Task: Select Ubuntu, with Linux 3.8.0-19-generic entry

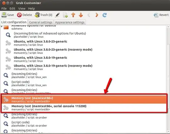Action: (83, 59)
